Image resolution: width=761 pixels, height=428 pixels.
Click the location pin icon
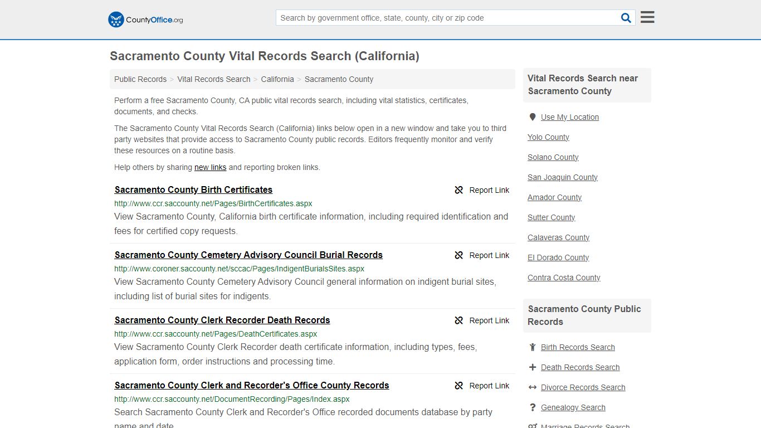point(533,117)
